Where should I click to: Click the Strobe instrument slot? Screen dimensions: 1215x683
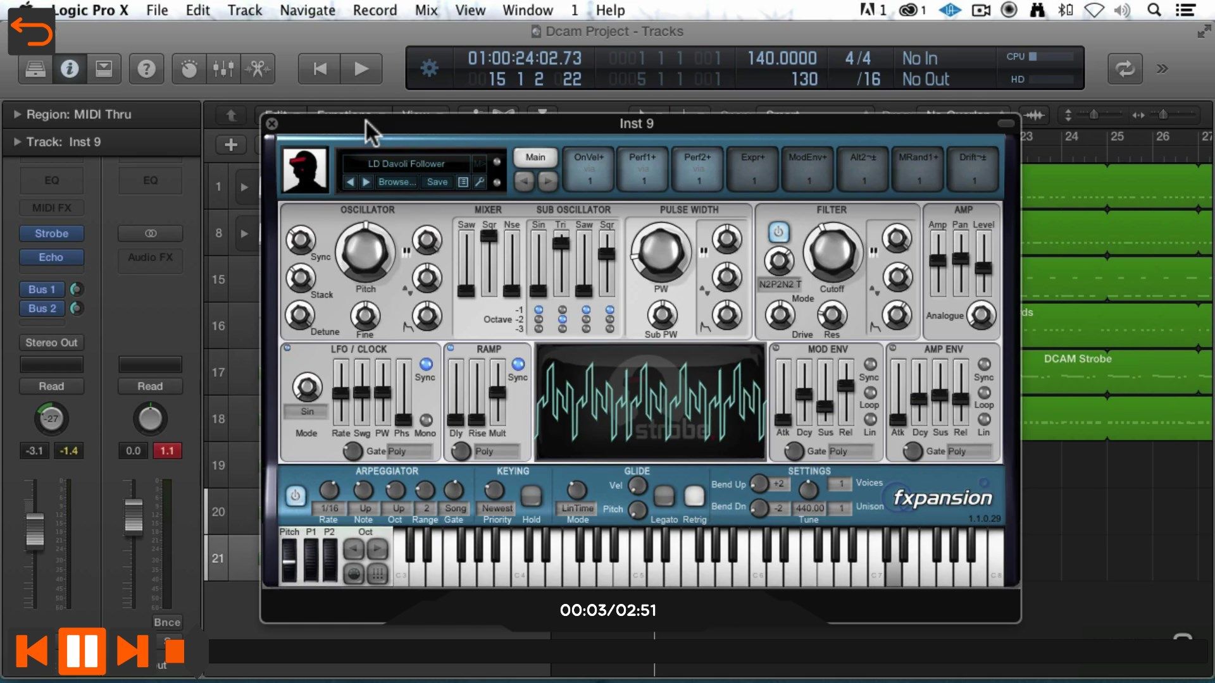[51, 233]
